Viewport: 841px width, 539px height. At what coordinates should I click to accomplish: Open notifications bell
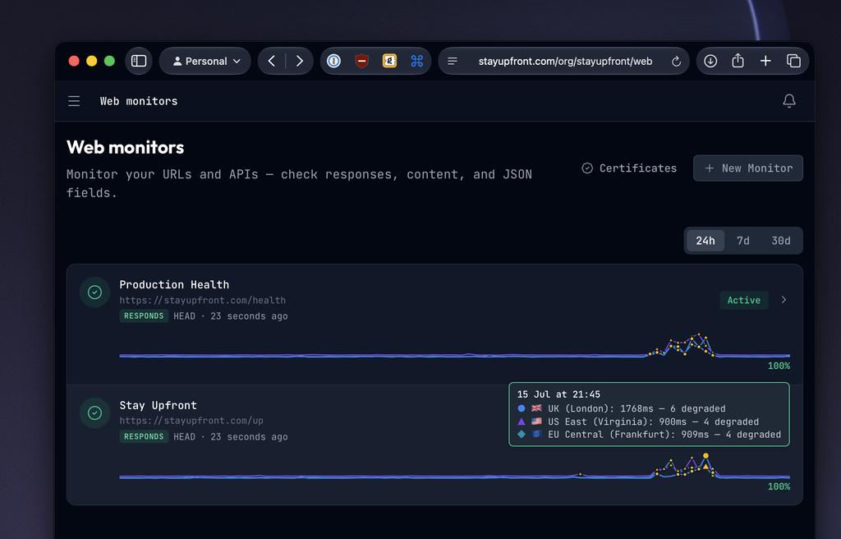pos(789,101)
